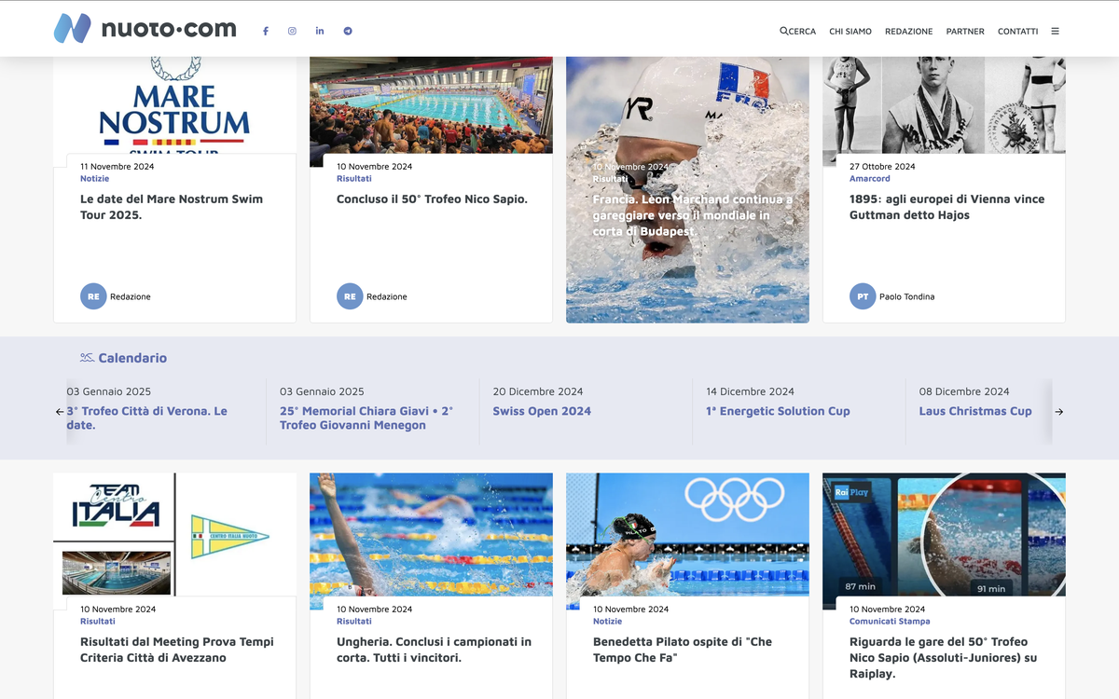The height and width of the screenshot is (699, 1119).
Task: Open the Instagram social icon
Action: tap(292, 31)
